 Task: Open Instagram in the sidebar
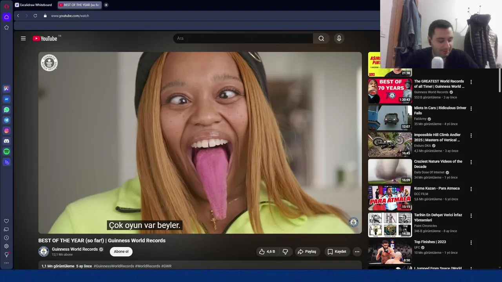[x=6, y=130]
